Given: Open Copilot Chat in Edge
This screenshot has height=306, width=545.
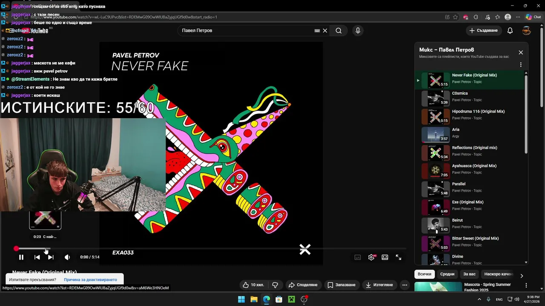Looking at the screenshot, I should click(533, 17).
